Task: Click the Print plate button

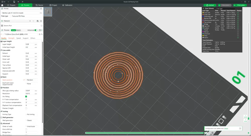Action: [241, 5]
